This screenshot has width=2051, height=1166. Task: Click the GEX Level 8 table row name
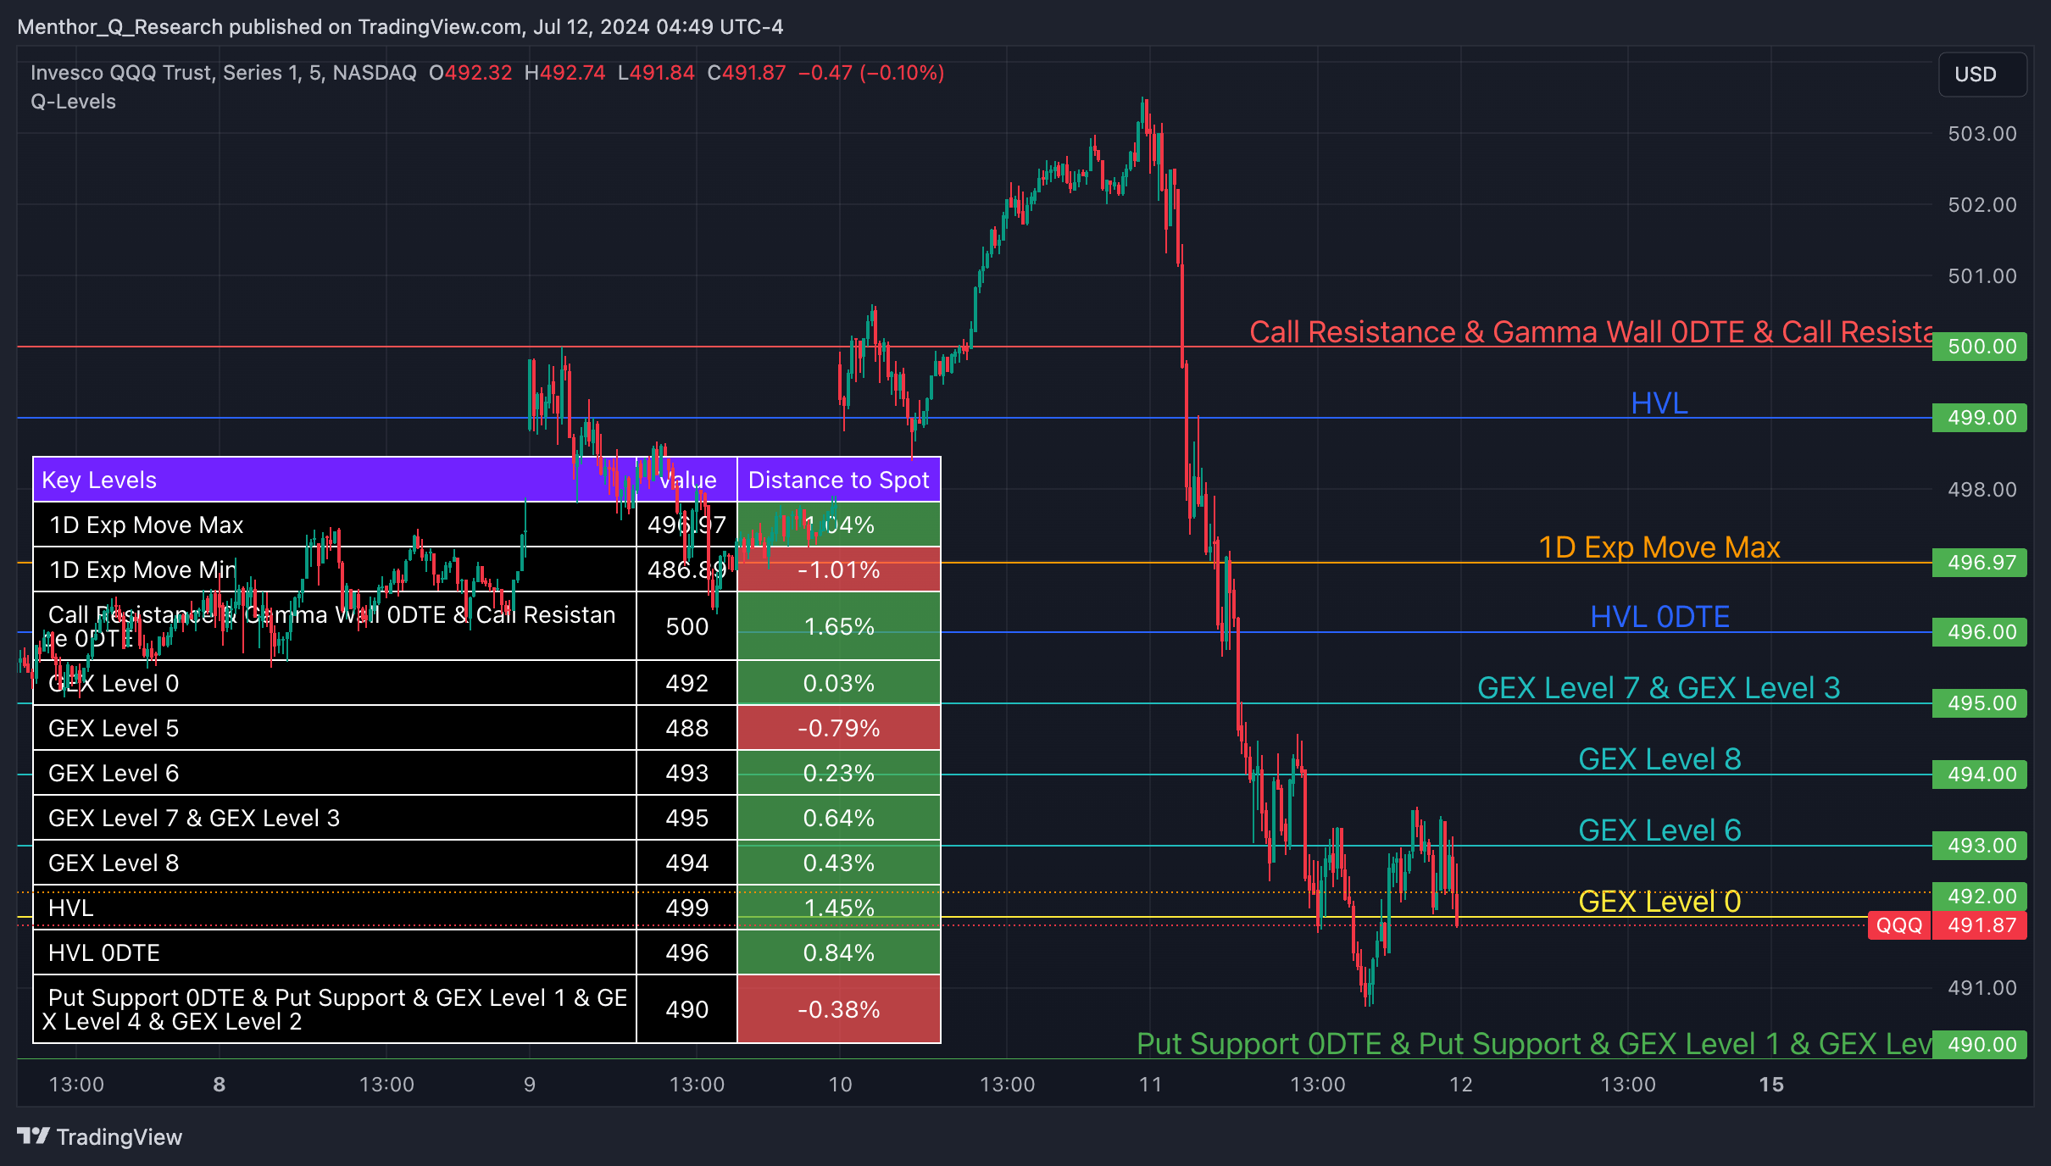(114, 863)
